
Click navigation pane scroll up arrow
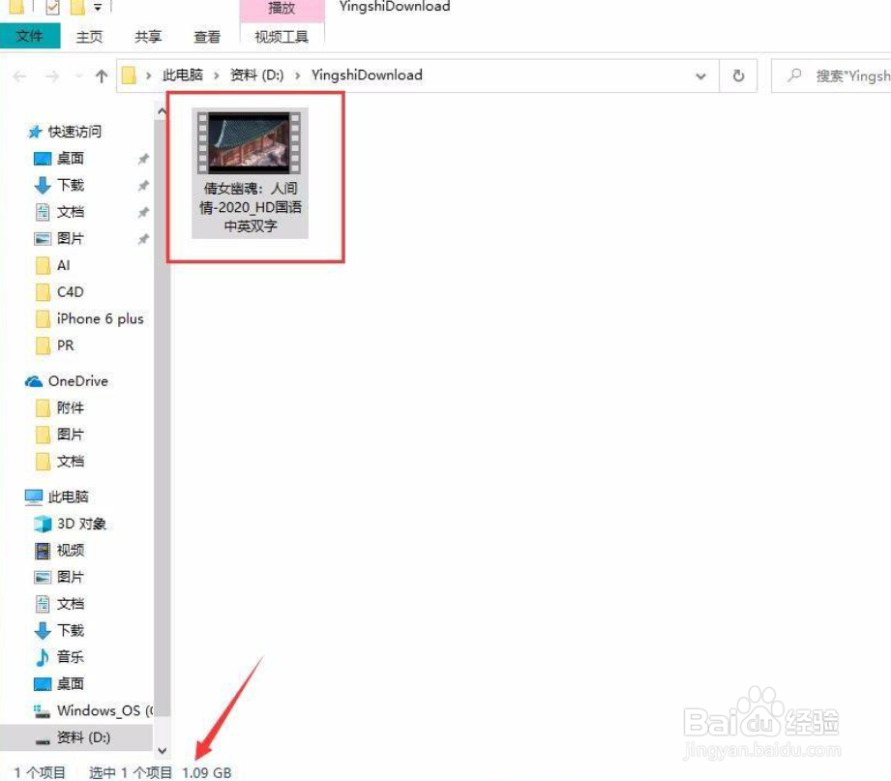pos(162,111)
